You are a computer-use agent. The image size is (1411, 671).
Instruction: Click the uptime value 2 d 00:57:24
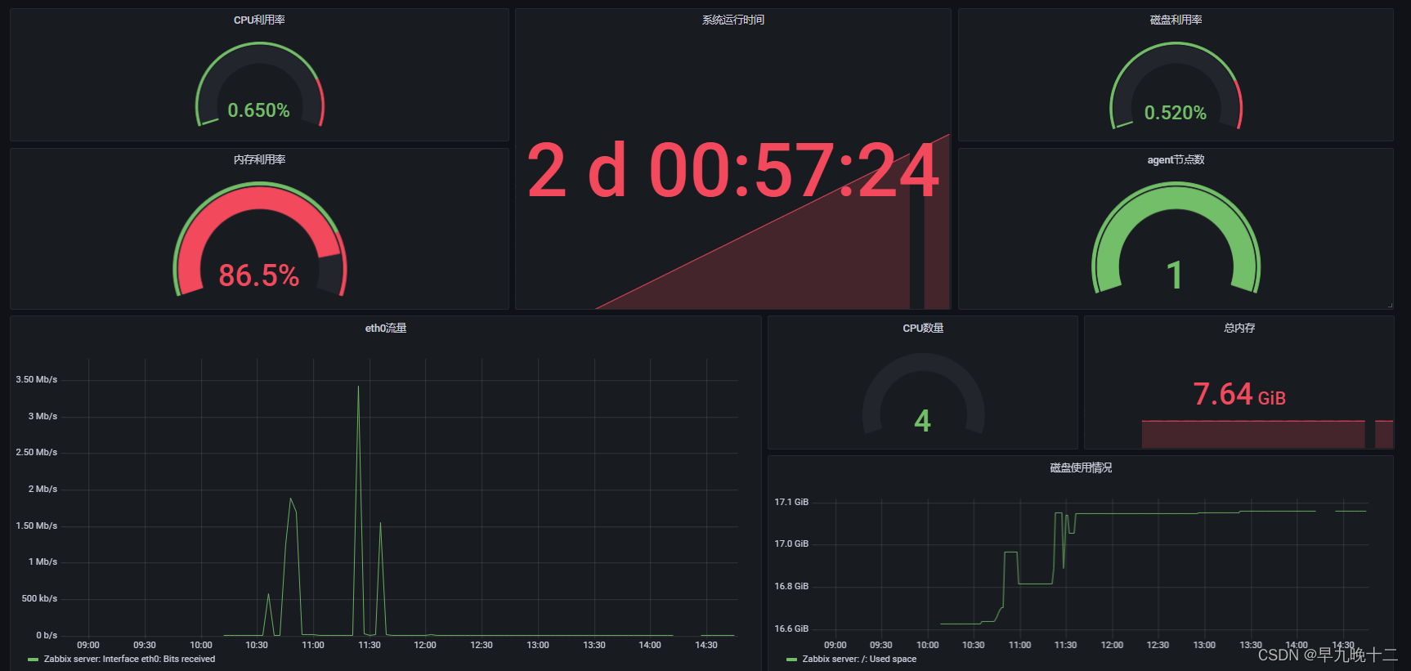pos(732,171)
